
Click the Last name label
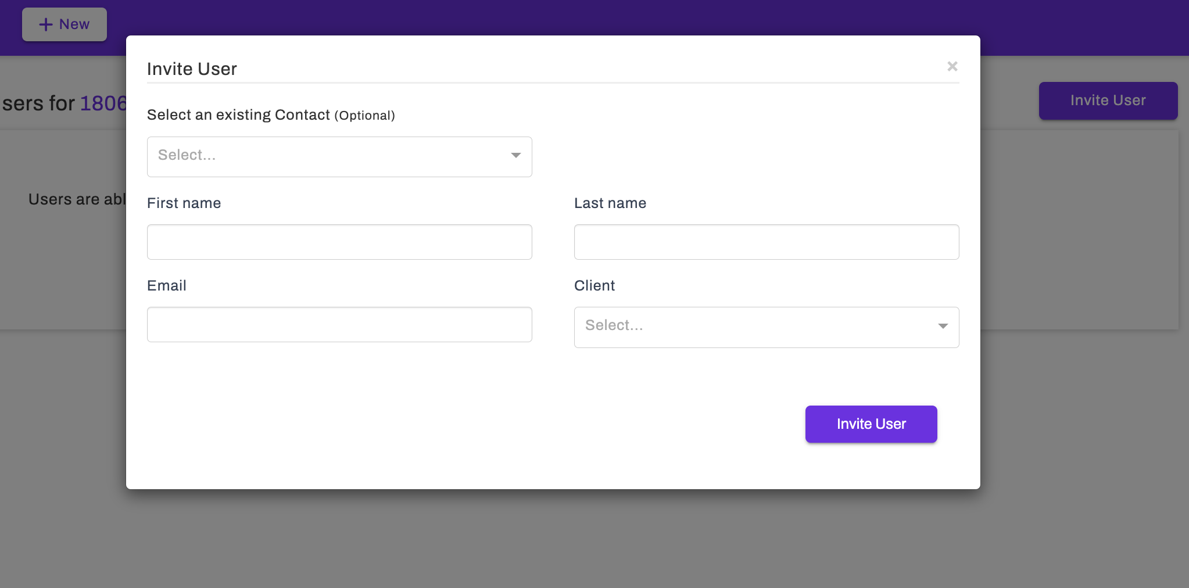tap(610, 203)
